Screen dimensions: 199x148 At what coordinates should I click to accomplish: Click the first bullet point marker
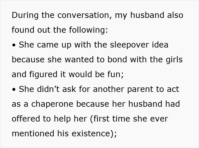pyautogui.click(x=14, y=45)
